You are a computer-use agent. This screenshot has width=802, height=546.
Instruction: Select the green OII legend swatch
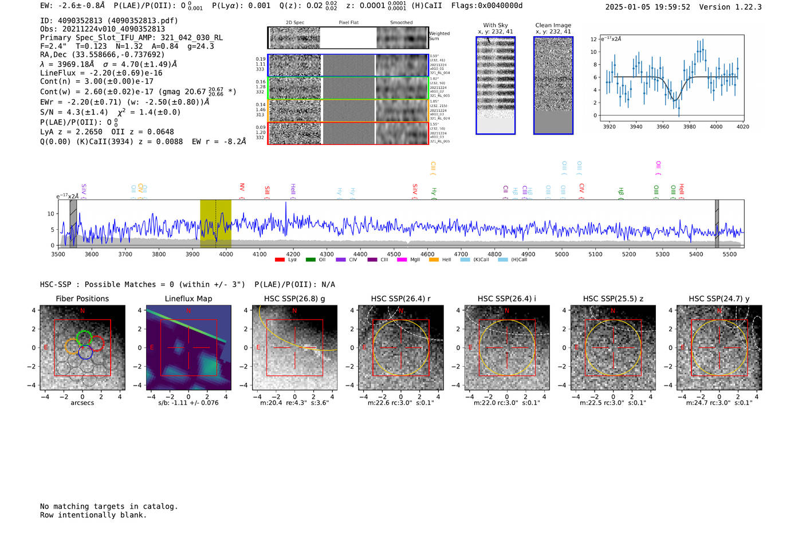[x=310, y=260]
